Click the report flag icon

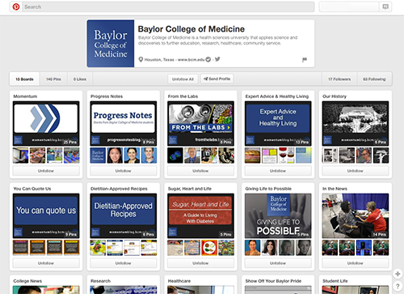[x=305, y=60]
